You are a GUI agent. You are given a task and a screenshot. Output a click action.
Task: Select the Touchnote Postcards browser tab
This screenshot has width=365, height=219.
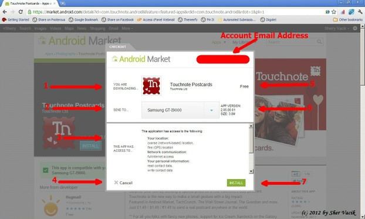tap(29, 4)
